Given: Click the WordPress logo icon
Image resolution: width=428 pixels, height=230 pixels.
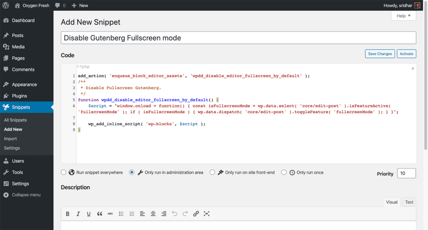Looking at the screenshot, I should point(6,5).
